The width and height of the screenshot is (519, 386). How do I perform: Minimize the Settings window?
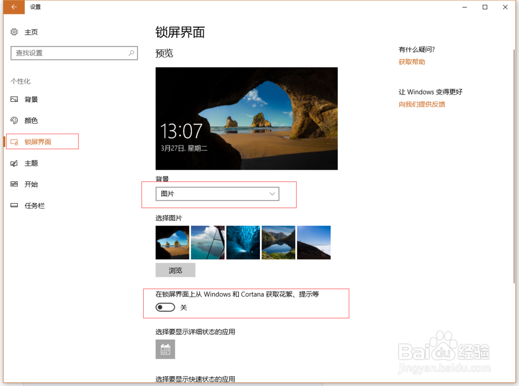pos(465,7)
